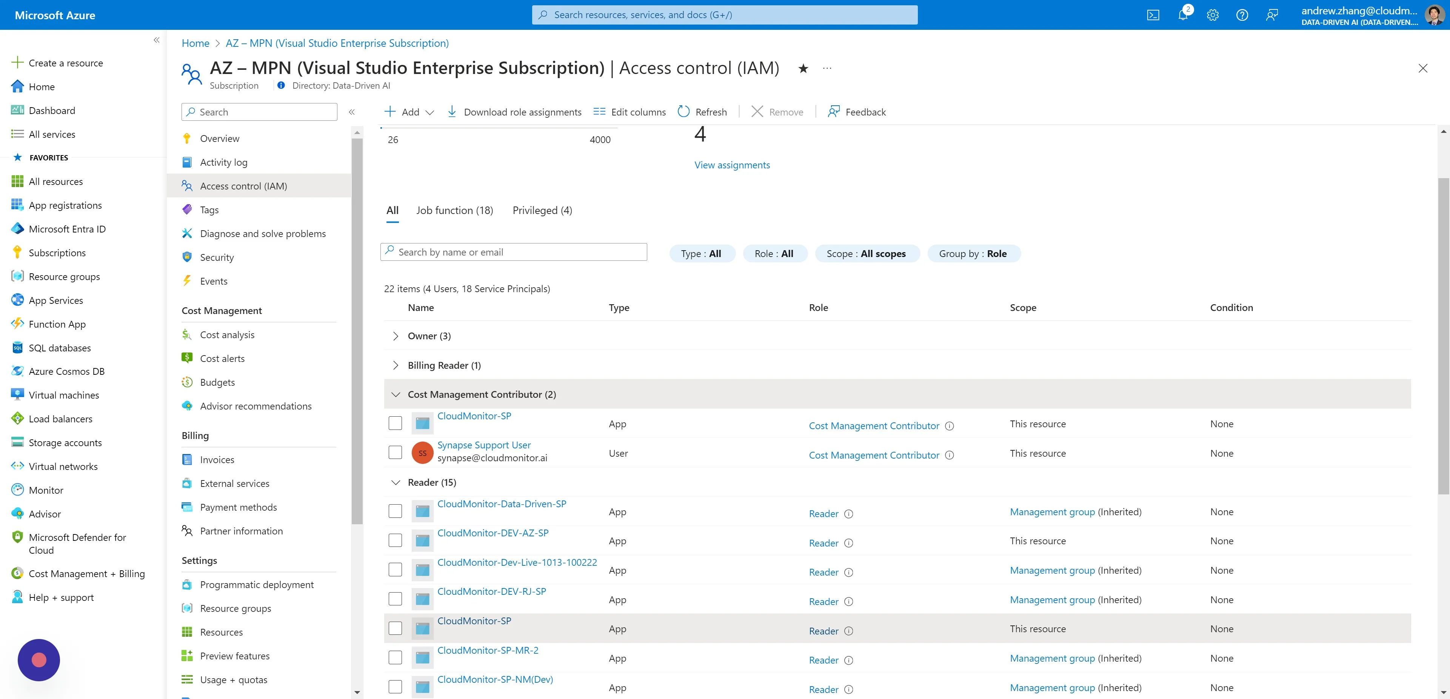Click the Events lightning icon

point(187,281)
